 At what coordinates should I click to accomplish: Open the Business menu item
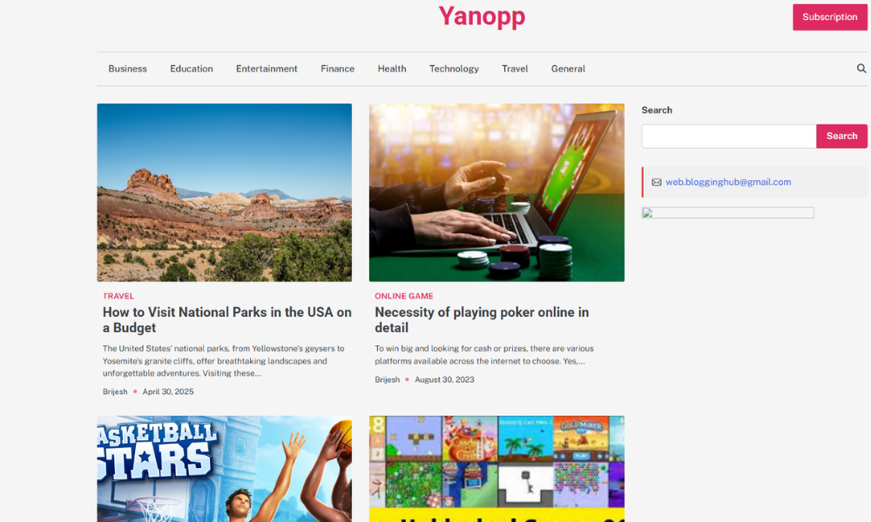(127, 69)
